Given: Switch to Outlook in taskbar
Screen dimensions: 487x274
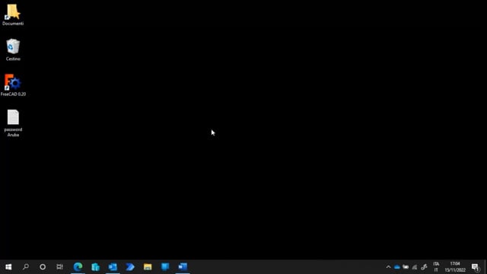Looking at the screenshot, I should 113,267.
